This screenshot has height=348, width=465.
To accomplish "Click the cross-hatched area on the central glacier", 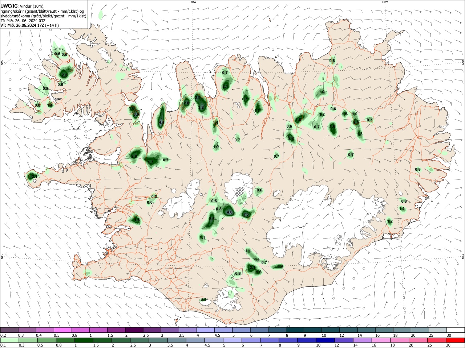I will (239, 192).
